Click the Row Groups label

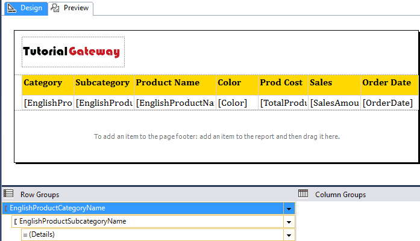point(40,195)
